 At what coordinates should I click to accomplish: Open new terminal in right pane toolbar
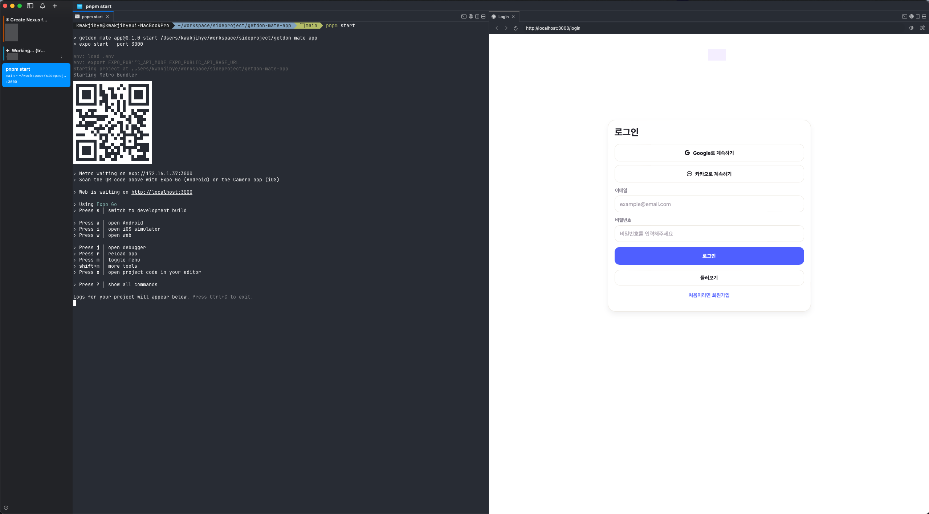[904, 17]
